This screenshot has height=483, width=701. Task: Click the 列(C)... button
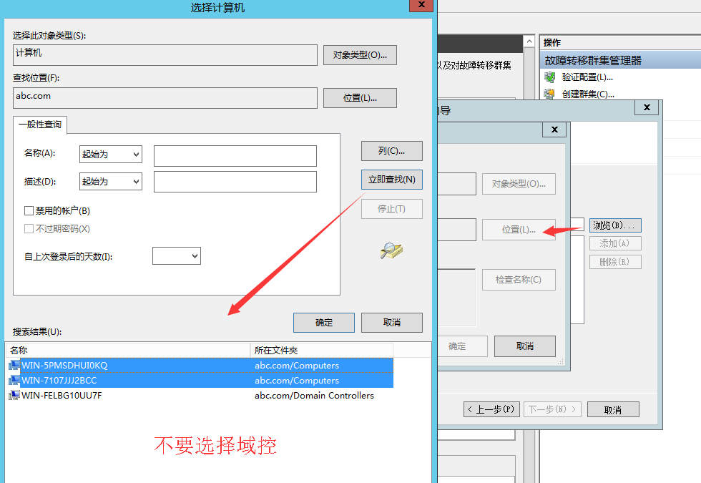tap(392, 151)
